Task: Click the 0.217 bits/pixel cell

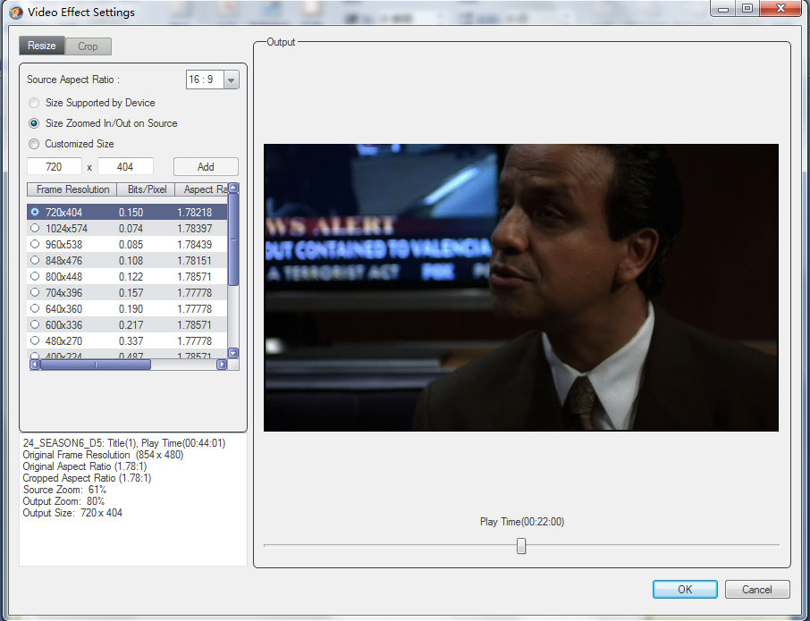Action: (131, 324)
